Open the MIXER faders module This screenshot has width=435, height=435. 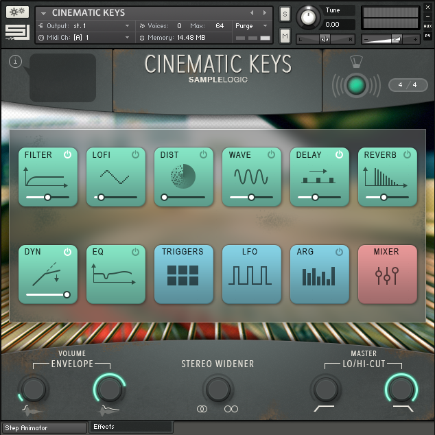(387, 274)
